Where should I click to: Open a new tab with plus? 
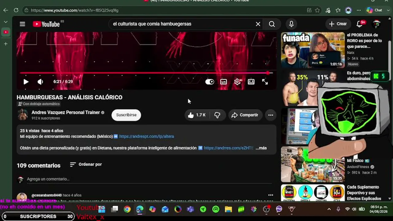[6, 44]
